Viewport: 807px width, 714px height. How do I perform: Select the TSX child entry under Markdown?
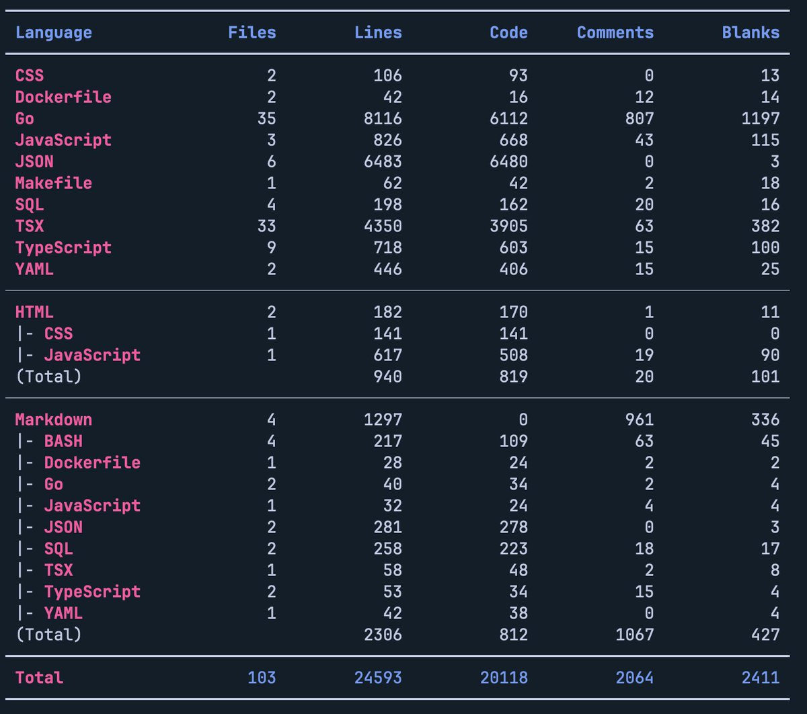[x=59, y=570]
